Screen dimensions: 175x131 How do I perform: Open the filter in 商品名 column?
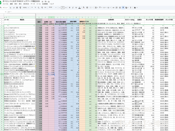click(34, 26)
